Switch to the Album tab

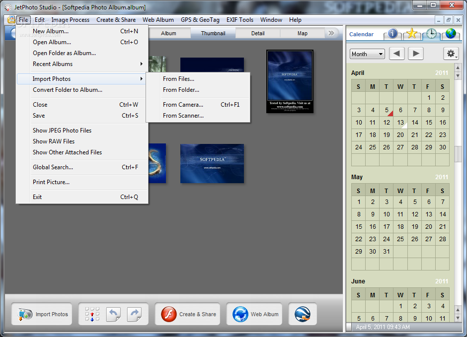(168, 33)
